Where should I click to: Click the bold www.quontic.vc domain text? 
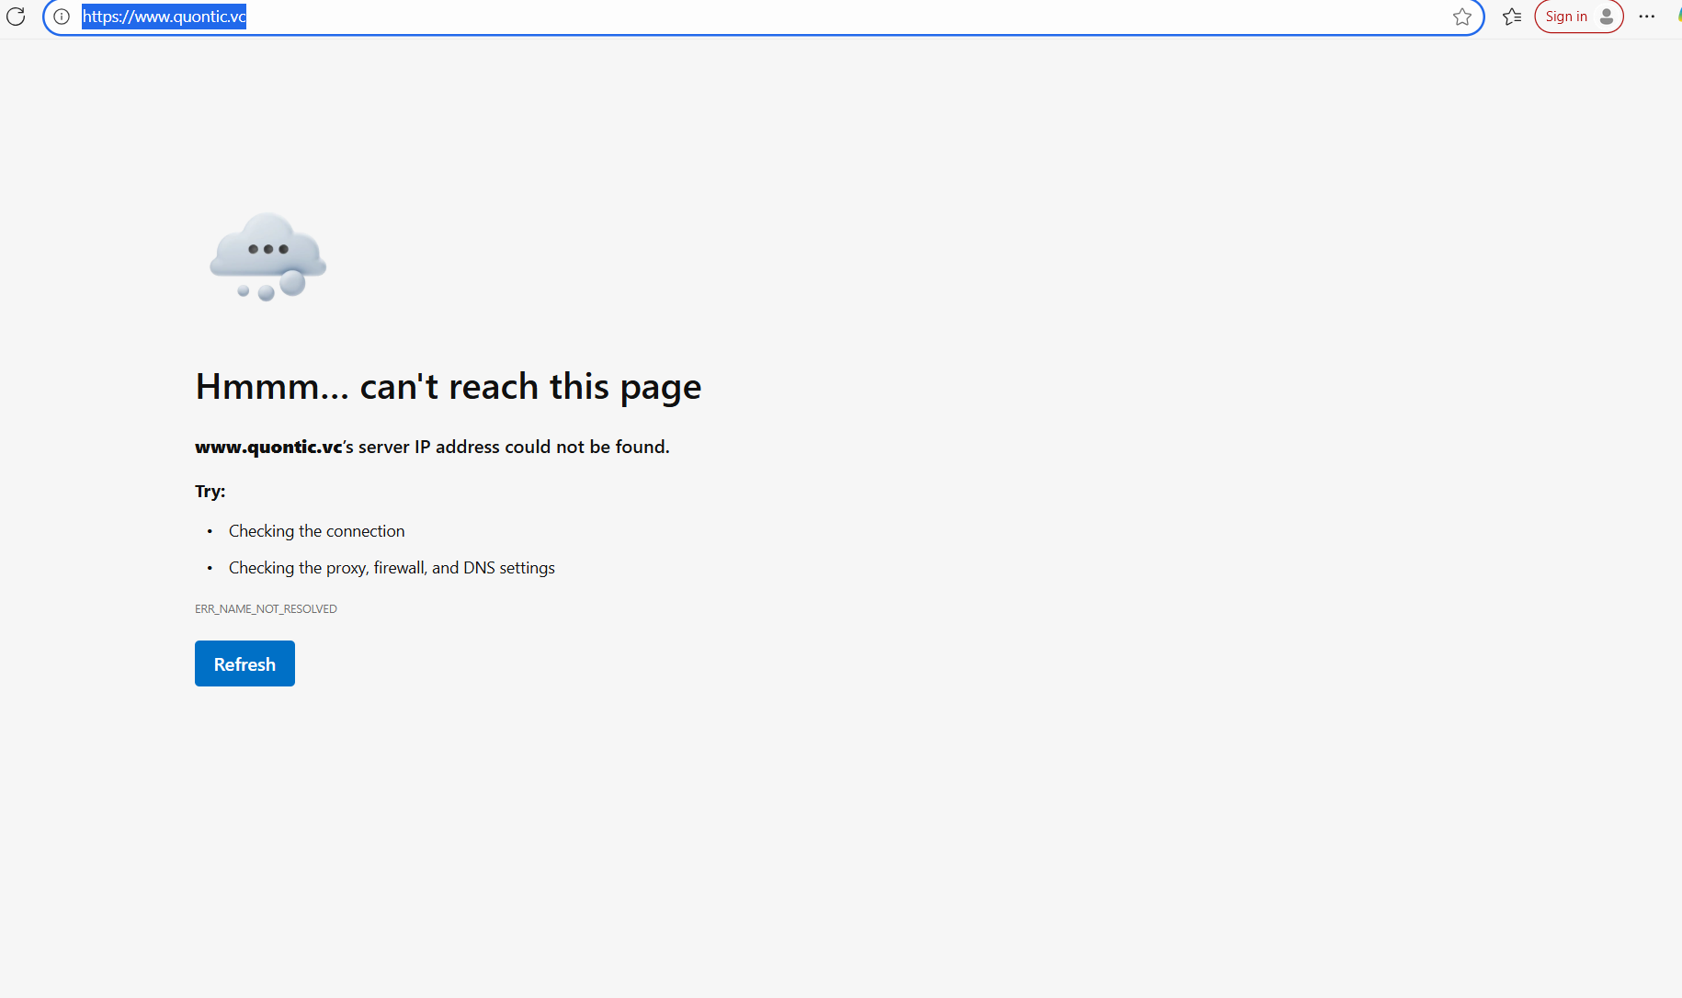(x=268, y=447)
